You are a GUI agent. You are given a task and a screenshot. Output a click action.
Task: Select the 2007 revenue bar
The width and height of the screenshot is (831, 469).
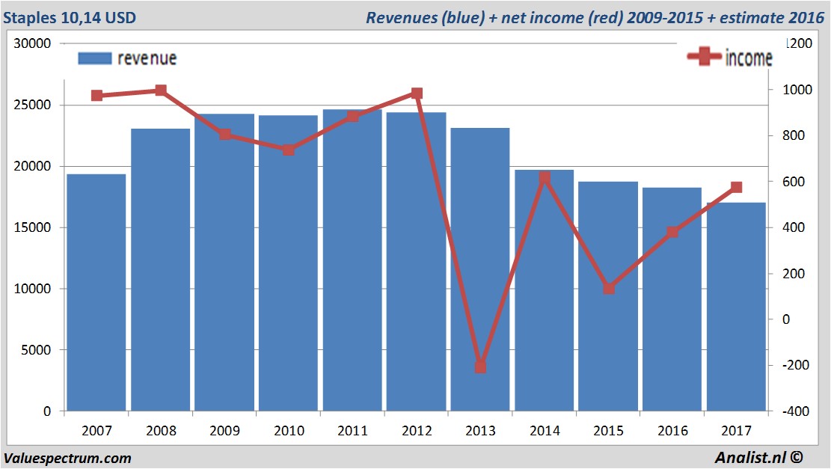click(96, 292)
